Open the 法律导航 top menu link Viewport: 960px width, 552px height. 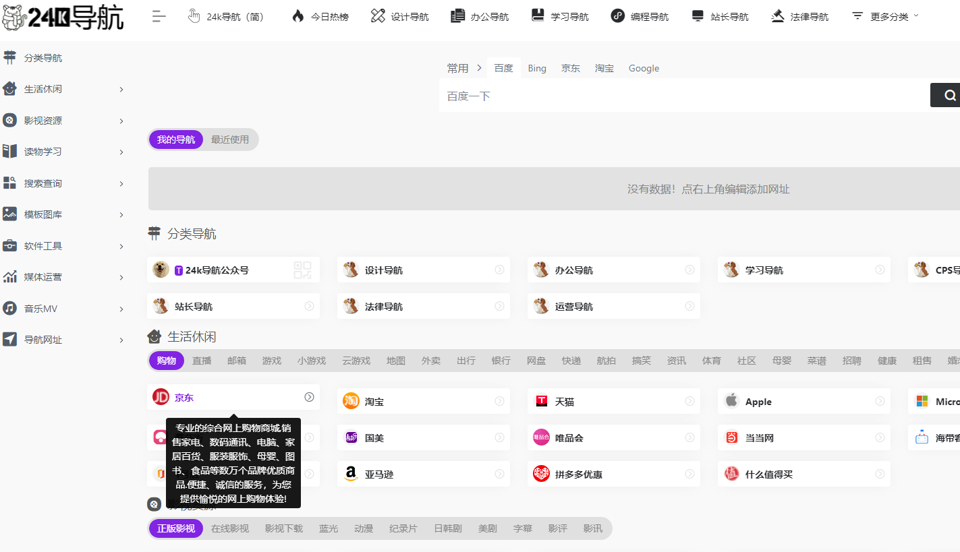click(x=799, y=16)
